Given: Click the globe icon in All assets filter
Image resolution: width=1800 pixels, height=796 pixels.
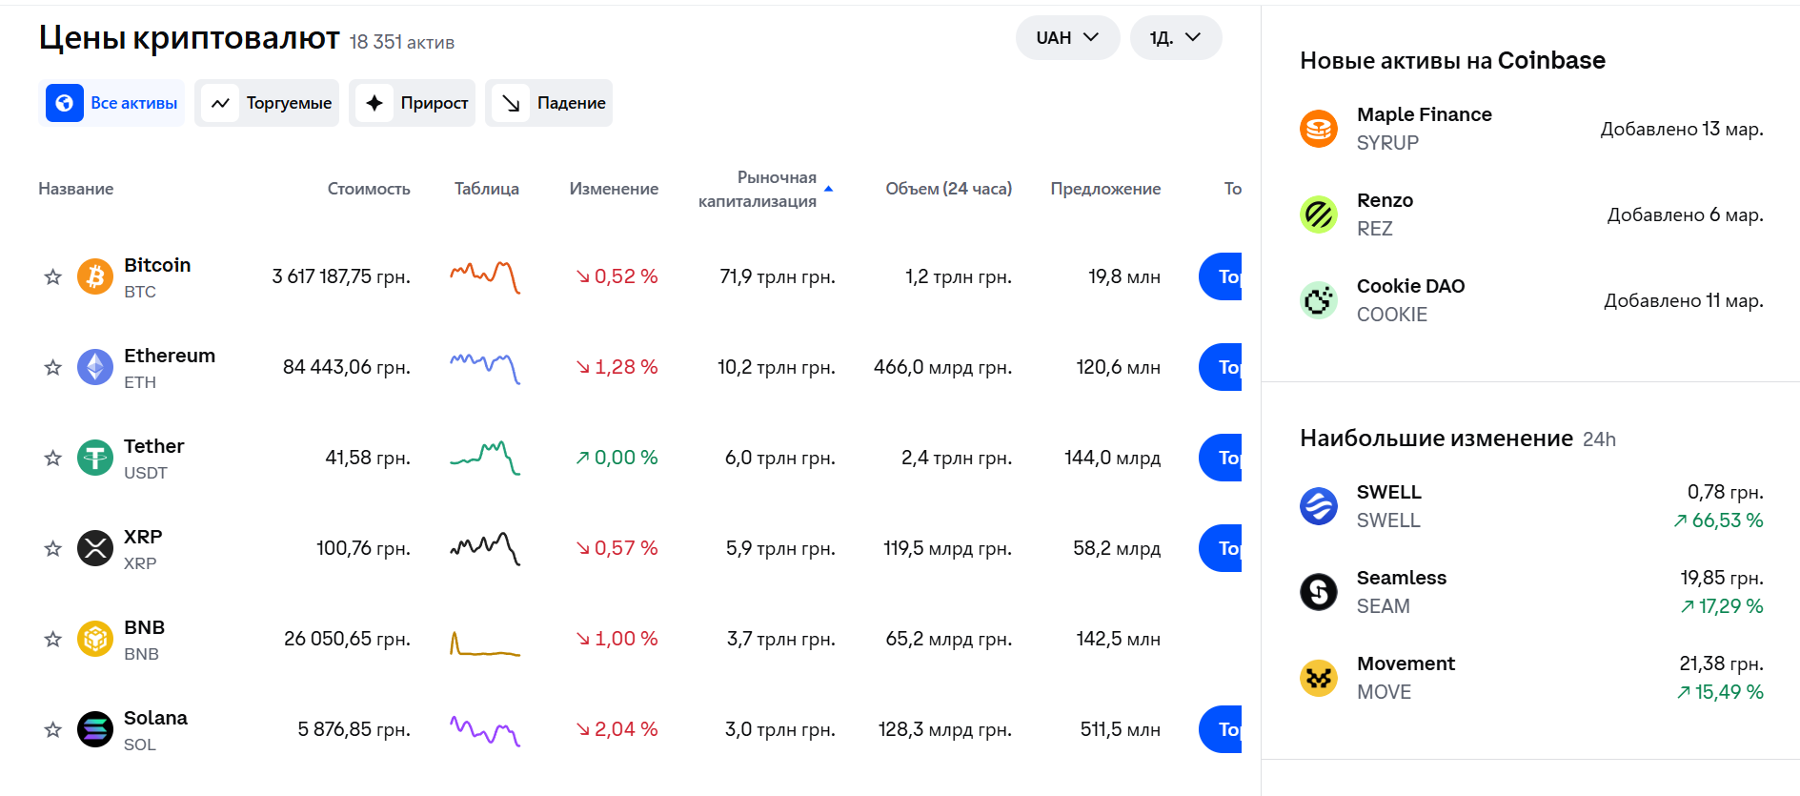Looking at the screenshot, I should (65, 103).
